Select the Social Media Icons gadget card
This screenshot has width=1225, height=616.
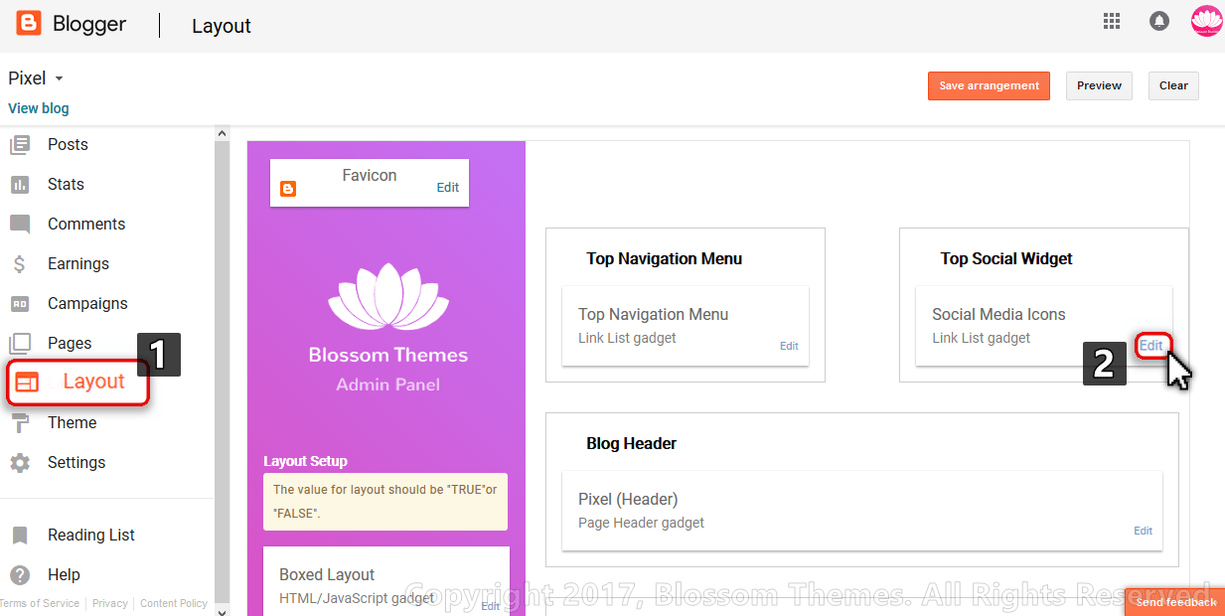click(x=1044, y=327)
